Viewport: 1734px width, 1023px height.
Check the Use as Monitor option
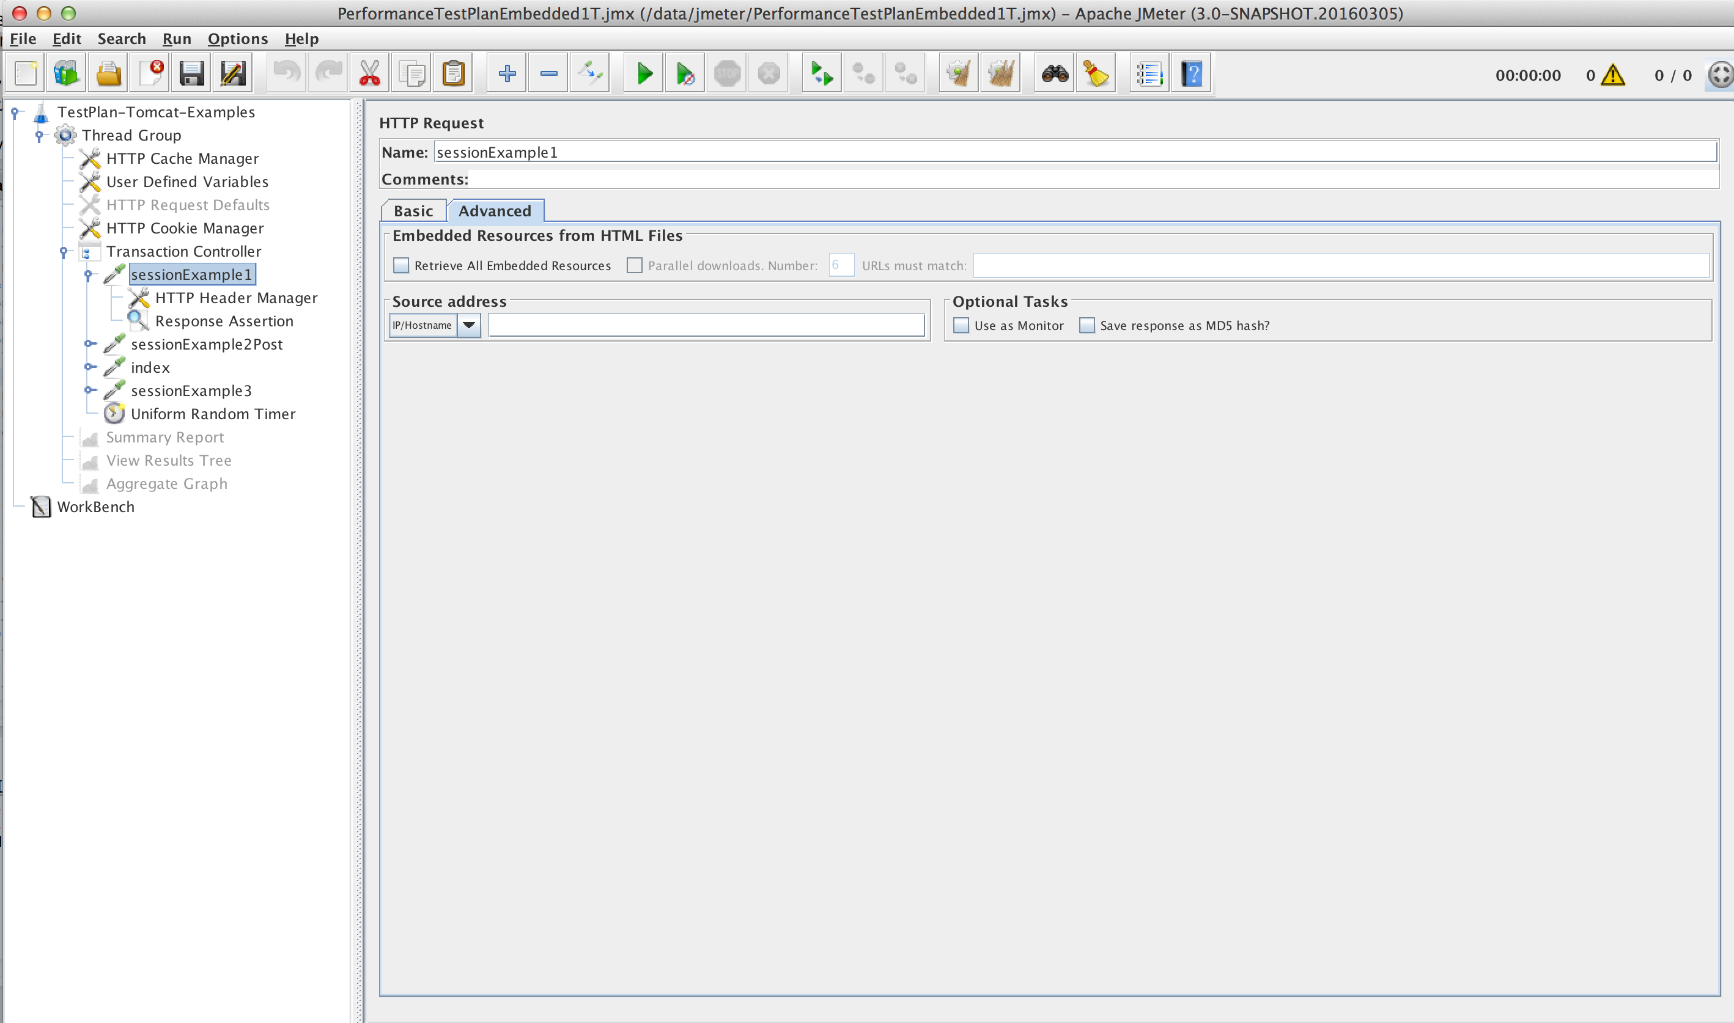point(961,325)
